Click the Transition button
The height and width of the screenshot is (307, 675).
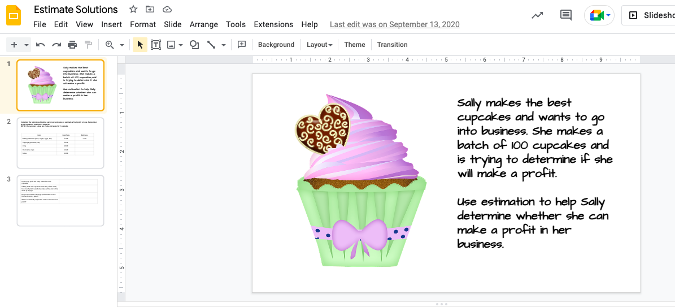(392, 45)
